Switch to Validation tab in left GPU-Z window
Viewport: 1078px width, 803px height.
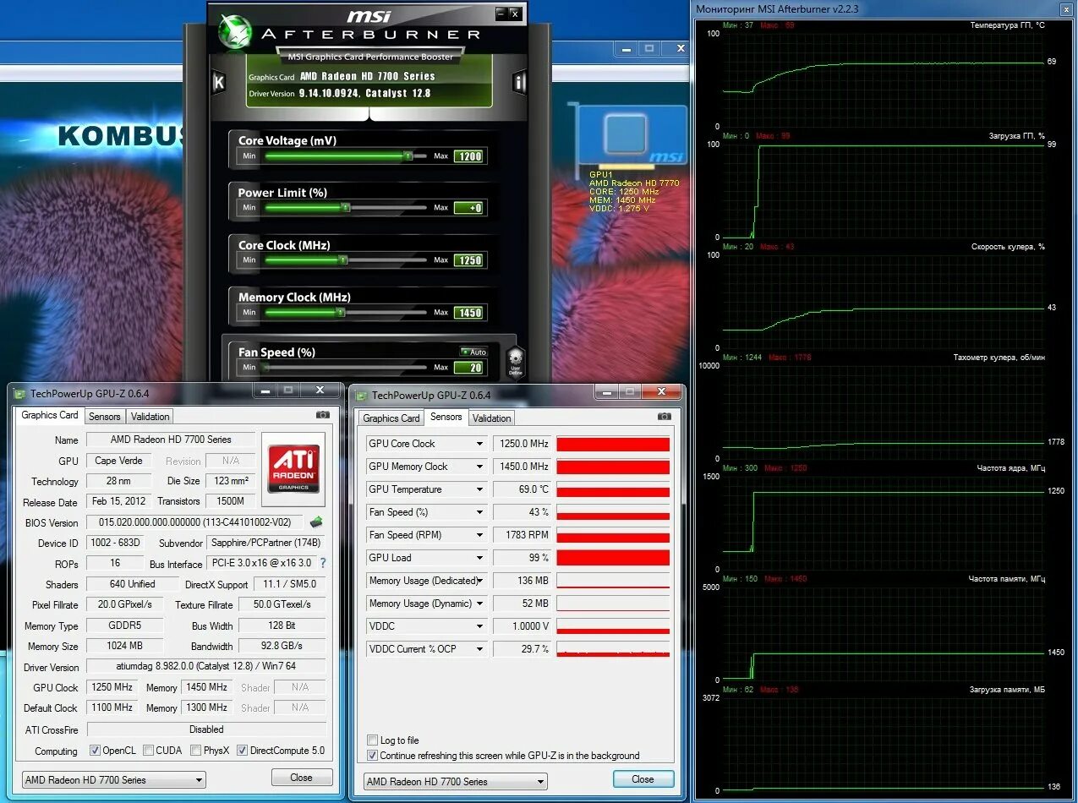click(x=150, y=417)
